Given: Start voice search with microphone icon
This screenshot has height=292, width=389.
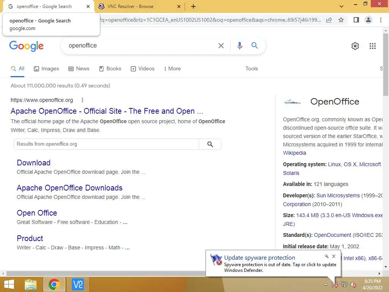Looking at the screenshot, I should 239,46.
